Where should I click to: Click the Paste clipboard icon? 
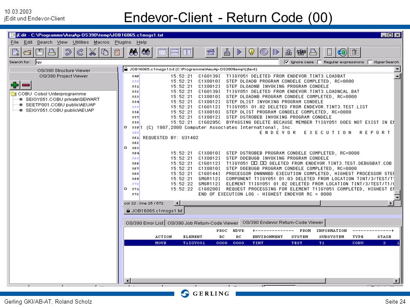(x=117, y=52)
